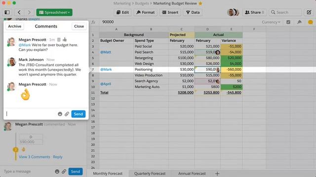
Task: Select the Video Production cell
Action: (x=151, y=75)
